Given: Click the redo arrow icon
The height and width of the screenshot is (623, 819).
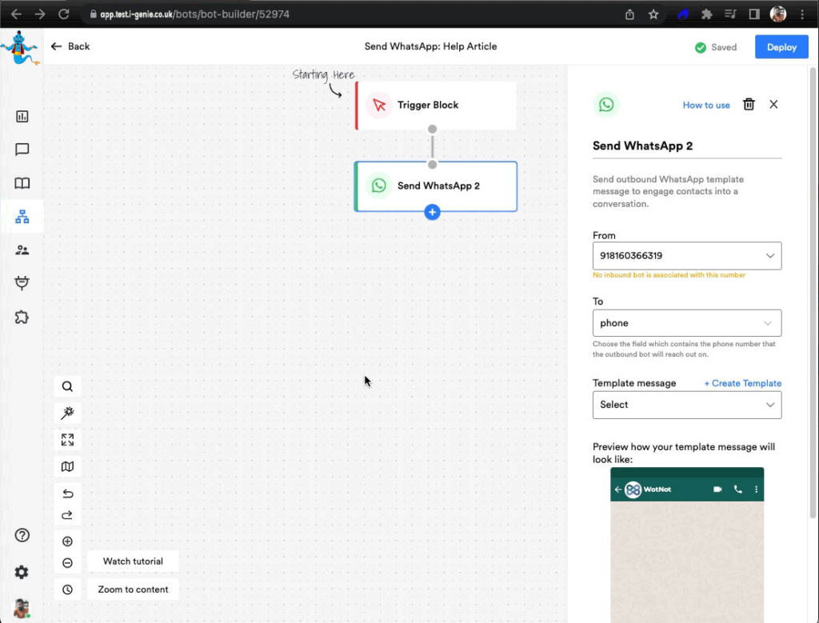Looking at the screenshot, I should tap(67, 515).
